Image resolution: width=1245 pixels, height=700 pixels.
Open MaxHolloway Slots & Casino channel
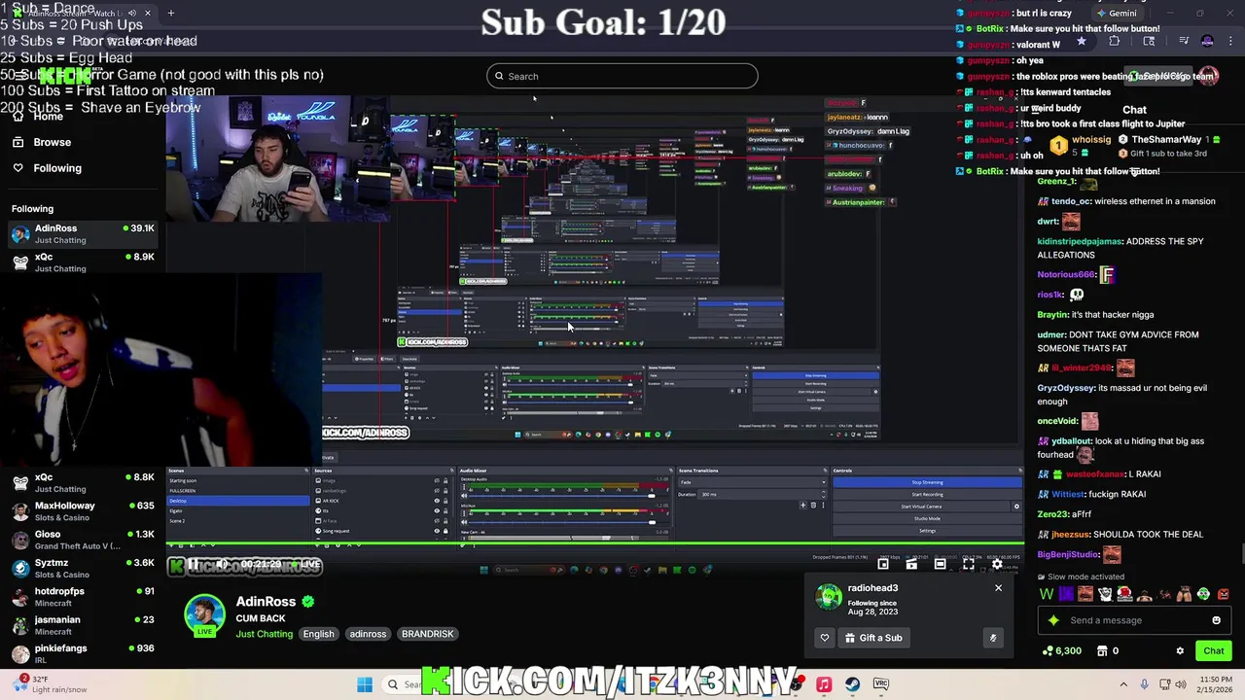pos(83,511)
